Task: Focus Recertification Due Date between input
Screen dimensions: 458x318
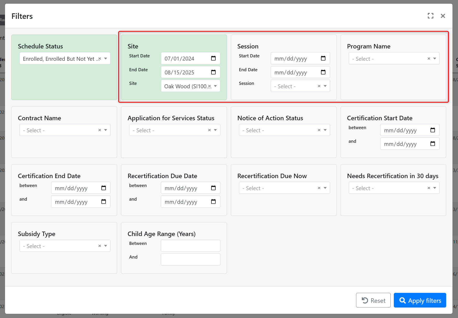Action: click(x=190, y=188)
